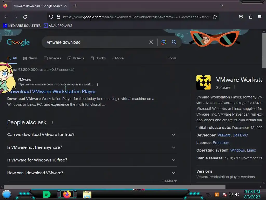Image resolution: width=266 pixels, height=200 pixels.
Task: Open the File Explorer taskbar icon
Action: click(87, 194)
